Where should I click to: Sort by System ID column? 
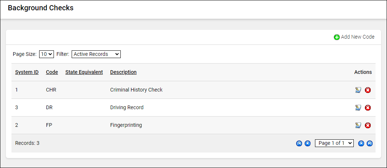pyautogui.click(x=27, y=72)
